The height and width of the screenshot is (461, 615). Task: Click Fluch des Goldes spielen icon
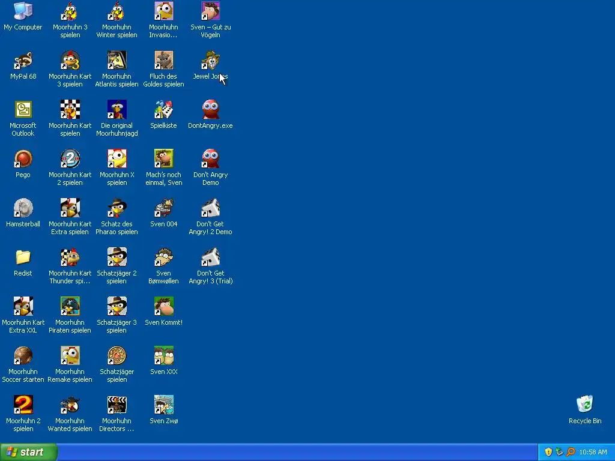[x=163, y=60]
